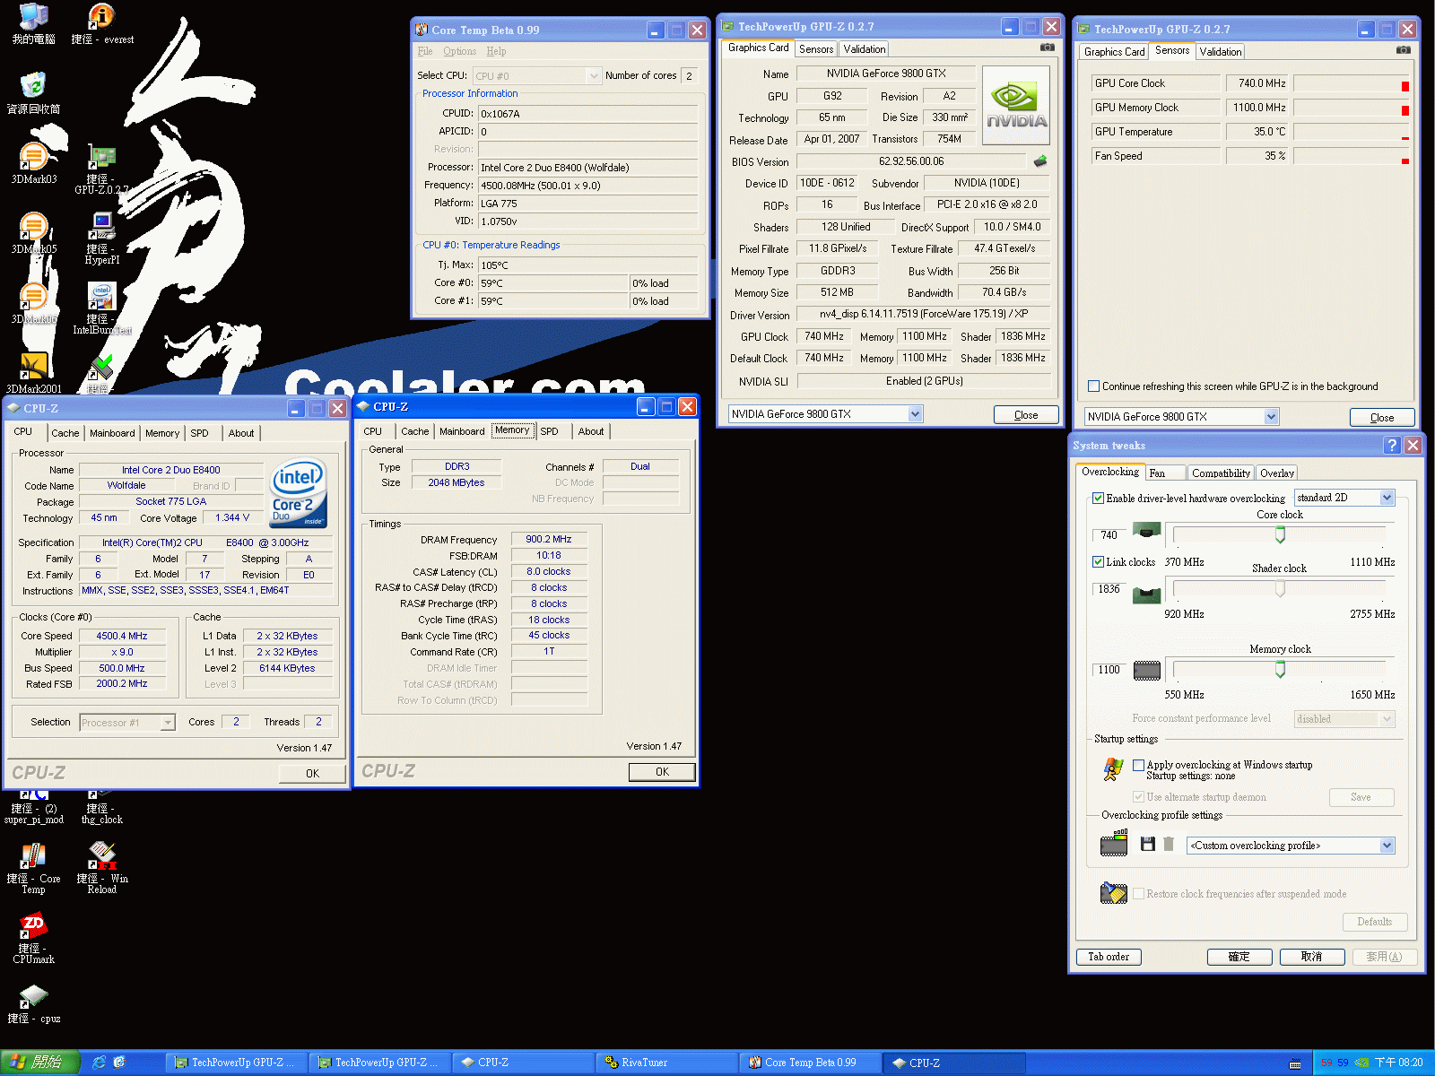Click the trash delete profile icon in System tweaks
The image size is (1435, 1076).
1169,844
